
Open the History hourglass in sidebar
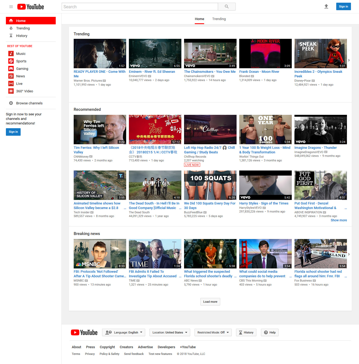[x=11, y=36]
